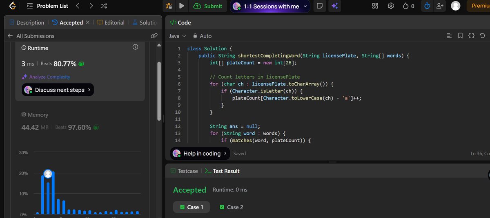Open the Problem List panel
The image size is (490, 218).
point(48,6)
